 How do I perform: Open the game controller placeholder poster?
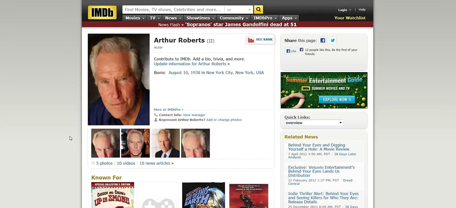pos(158,195)
